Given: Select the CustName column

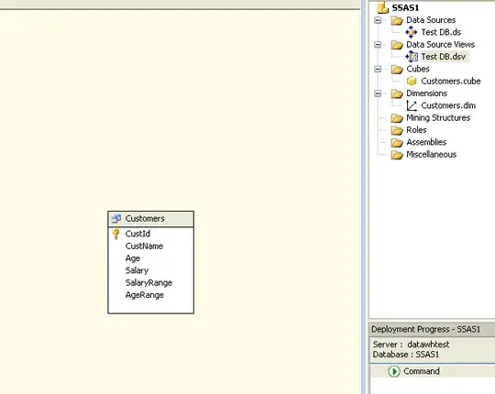Looking at the screenshot, I should (x=144, y=246).
